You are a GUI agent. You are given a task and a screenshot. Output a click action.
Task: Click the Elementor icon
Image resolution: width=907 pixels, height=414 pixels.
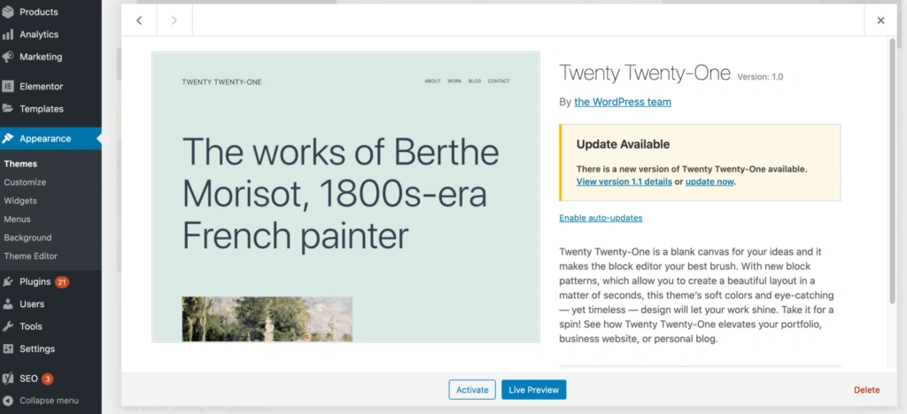(8, 87)
